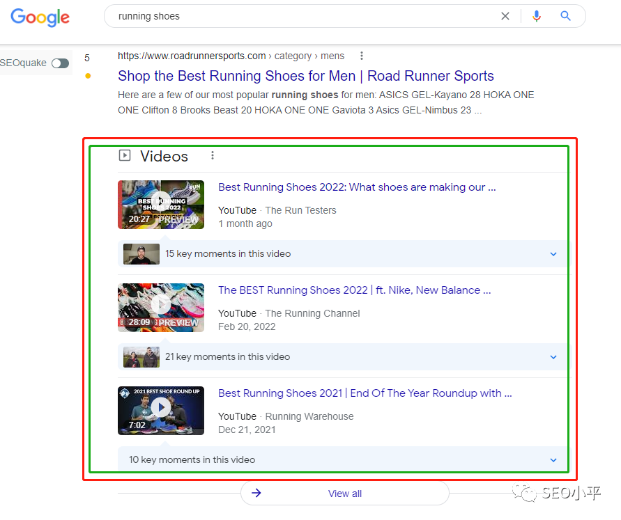Open The BEST Running Shoes 2022 ft. Nike link
Viewport: 621px width, 520px height.
355,290
